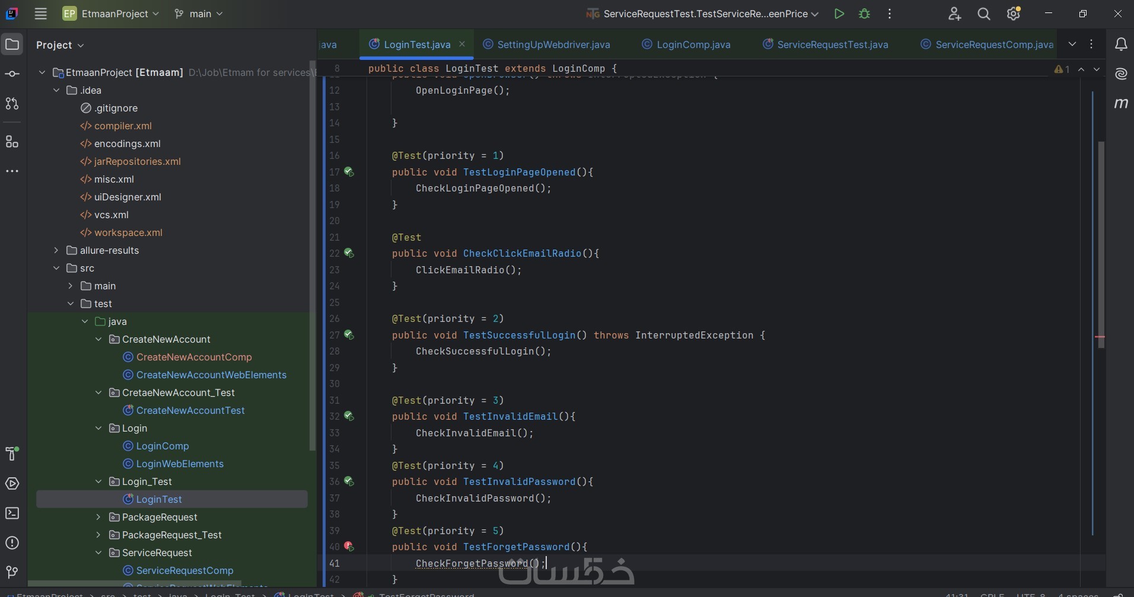This screenshot has height=597, width=1134.
Task: Collapse the Login_Test package
Action: pyautogui.click(x=98, y=481)
